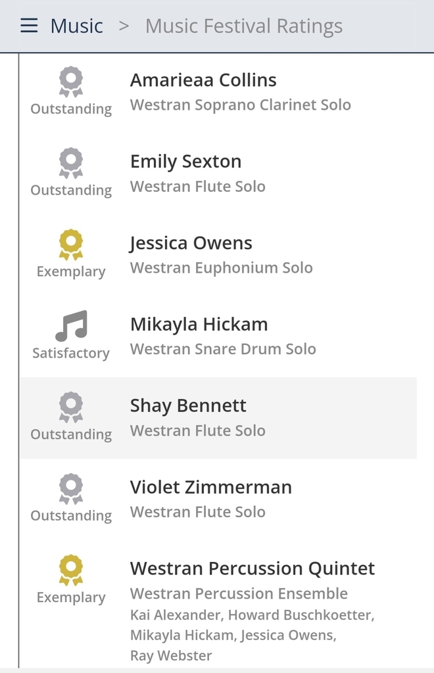Click Westran Soprano Clarinet Solo subtitle

(x=241, y=105)
